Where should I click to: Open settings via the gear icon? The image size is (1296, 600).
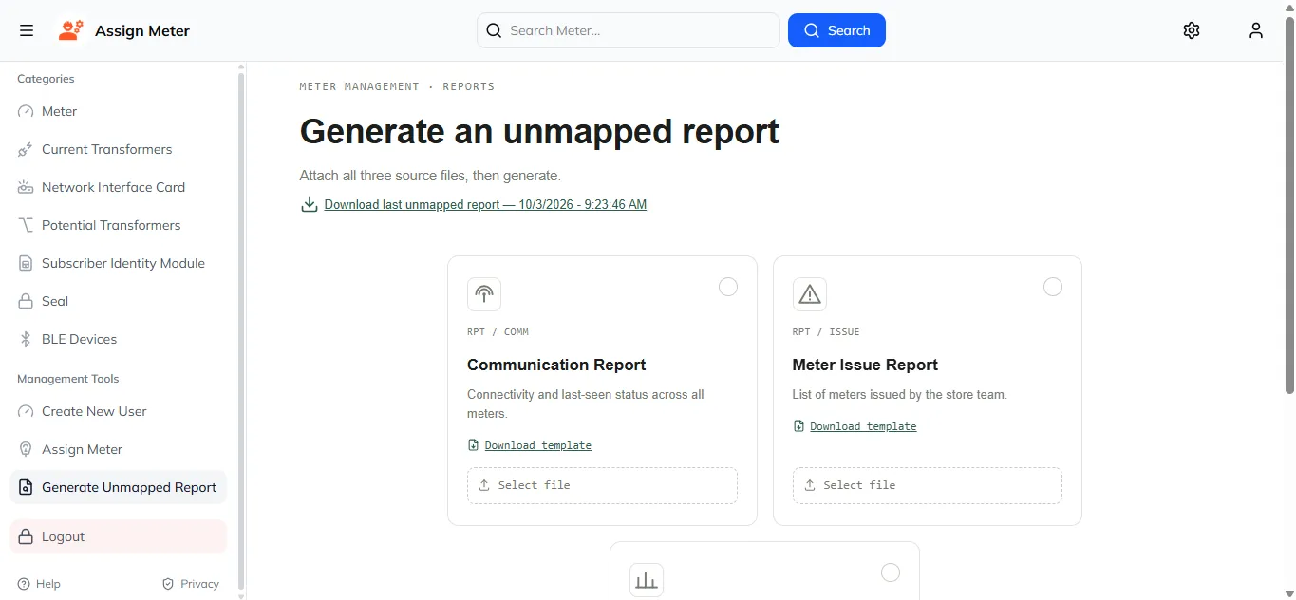pos(1192,30)
